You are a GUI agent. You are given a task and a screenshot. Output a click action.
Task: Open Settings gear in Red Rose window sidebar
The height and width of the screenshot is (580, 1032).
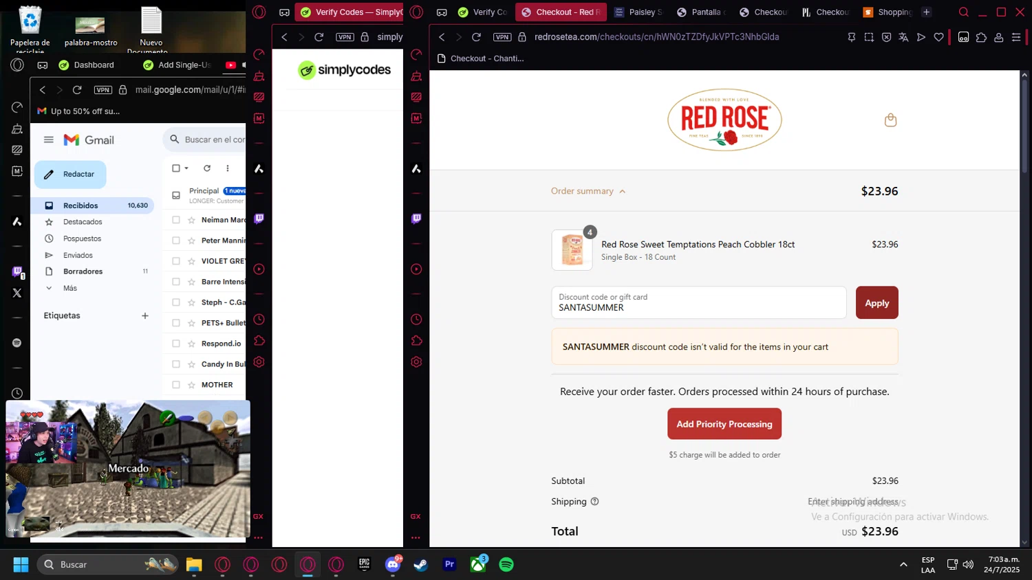click(416, 362)
